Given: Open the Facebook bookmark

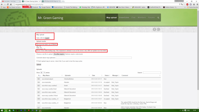Looking at the screenshot, I should [35, 7].
